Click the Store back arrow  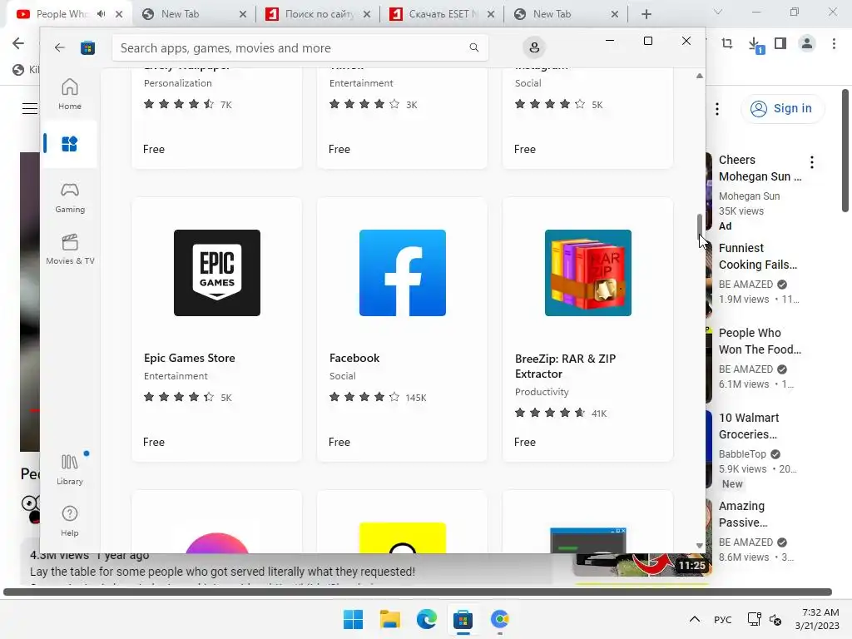(x=60, y=47)
